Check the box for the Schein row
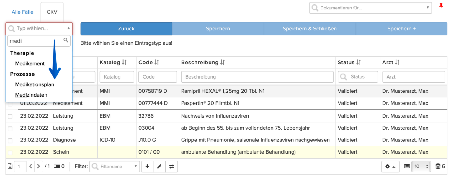Screen dimensions: 451x176 tap(10, 153)
